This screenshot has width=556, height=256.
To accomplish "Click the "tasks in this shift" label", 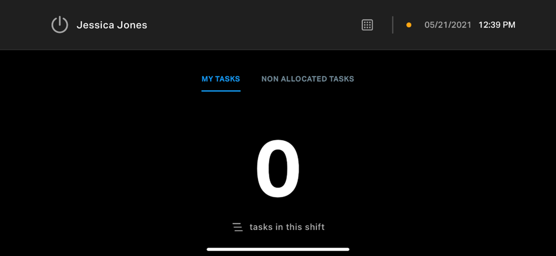I will [x=287, y=227].
